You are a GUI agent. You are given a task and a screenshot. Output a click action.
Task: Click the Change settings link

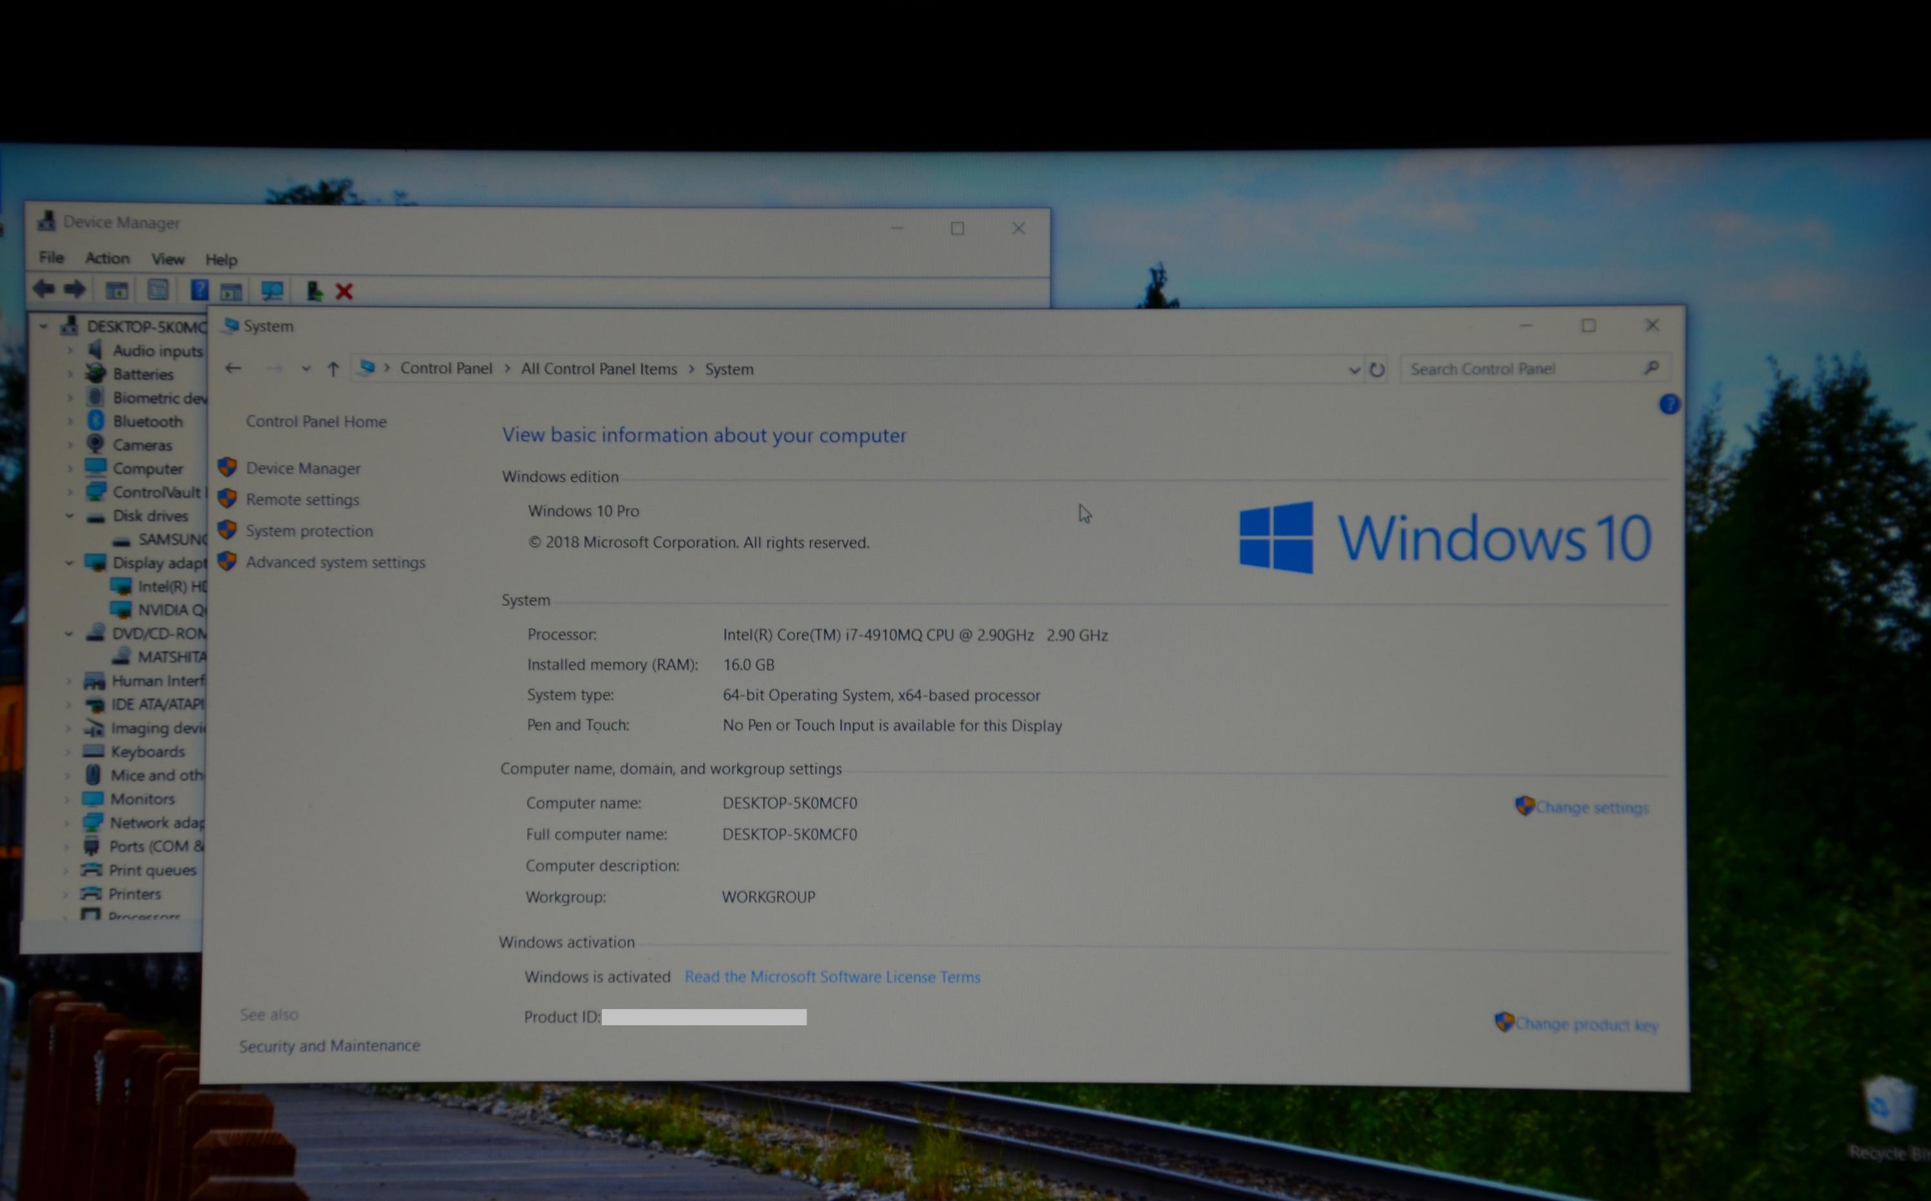tap(1591, 807)
